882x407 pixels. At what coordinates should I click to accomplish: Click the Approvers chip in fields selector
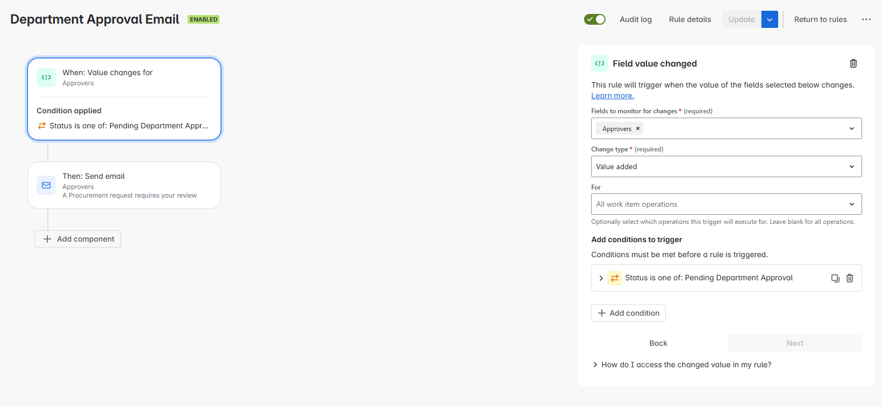click(x=617, y=128)
